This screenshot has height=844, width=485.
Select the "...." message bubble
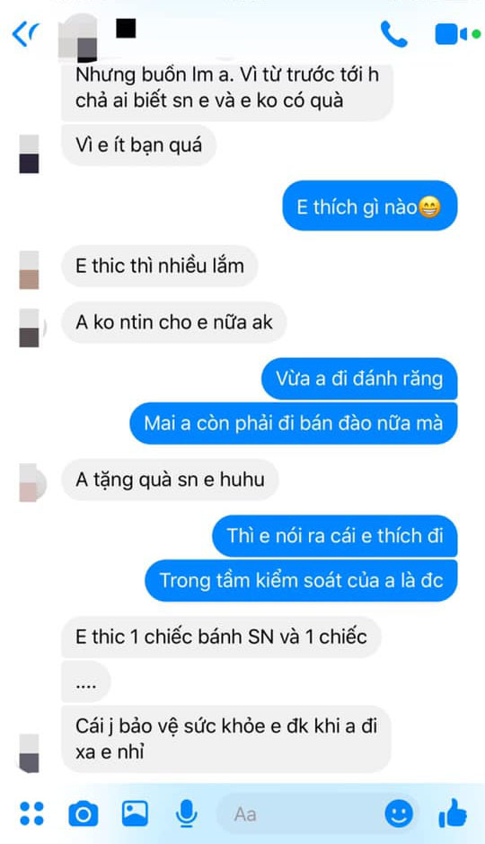[x=86, y=682]
